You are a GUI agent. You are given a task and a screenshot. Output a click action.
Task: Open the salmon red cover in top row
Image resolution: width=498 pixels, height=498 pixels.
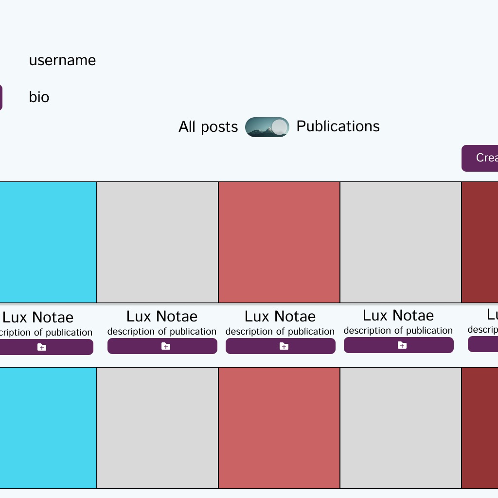point(279,242)
